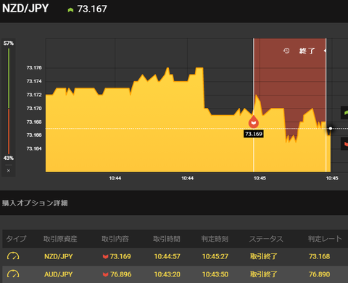Click the タイプ column header

click(x=16, y=239)
